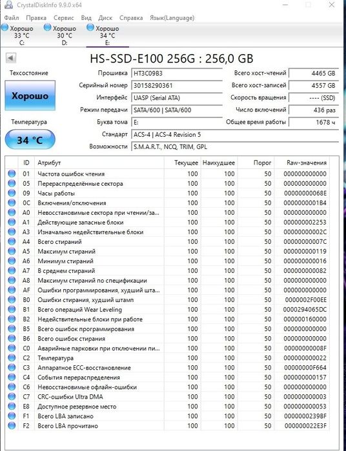Click the drive letter field E:
346x451 pixels.
pos(176,122)
